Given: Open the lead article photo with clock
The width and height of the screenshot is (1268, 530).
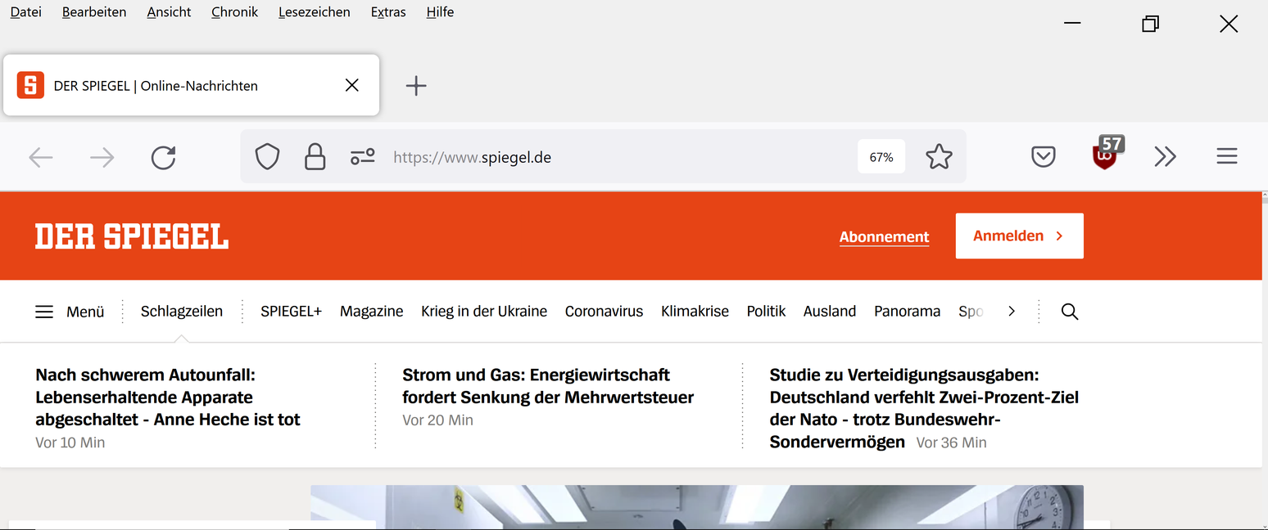Looking at the screenshot, I should coord(697,507).
